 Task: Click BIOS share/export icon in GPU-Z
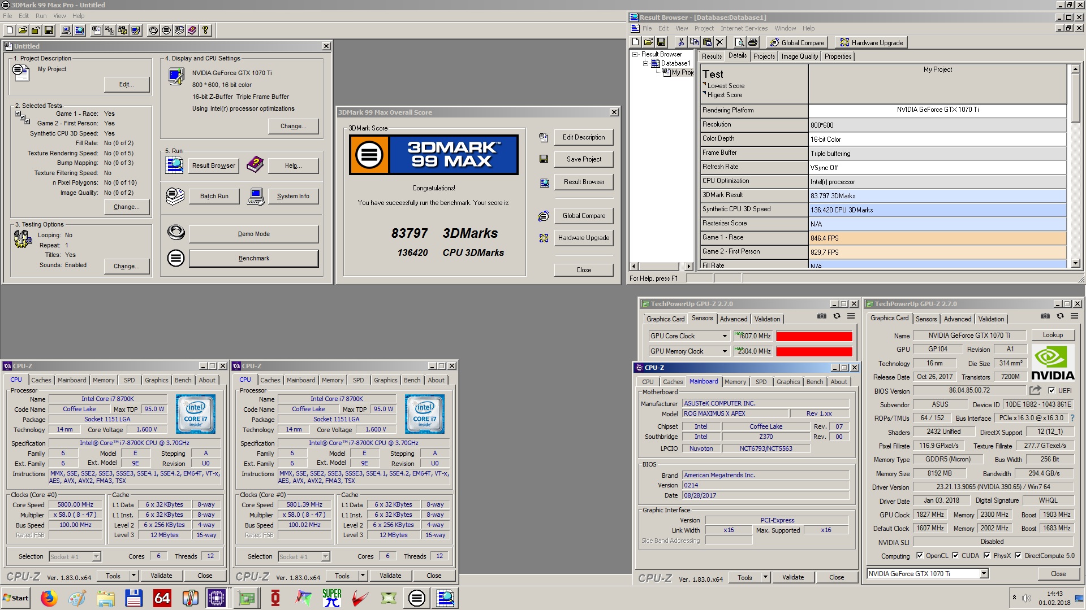click(x=1035, y=390)
